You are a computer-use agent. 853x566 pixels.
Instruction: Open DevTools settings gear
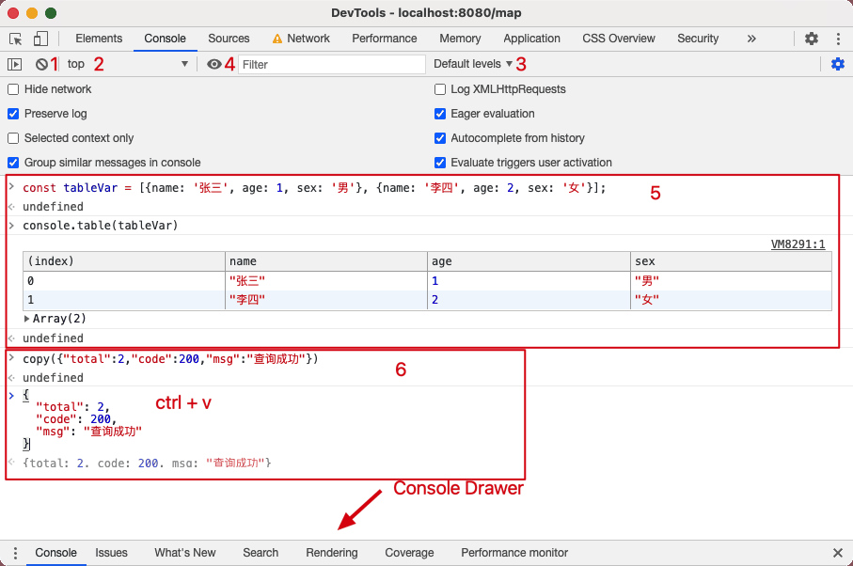click(811, 39)
